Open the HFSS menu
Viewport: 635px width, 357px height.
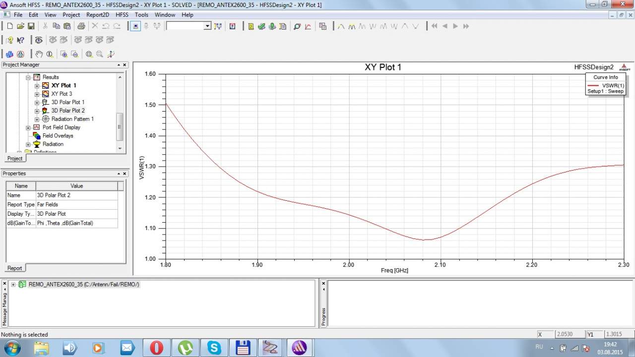click(122, 15)
